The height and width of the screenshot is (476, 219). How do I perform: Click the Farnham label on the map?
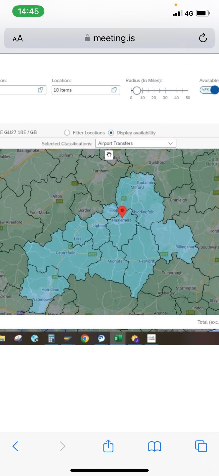101,171
